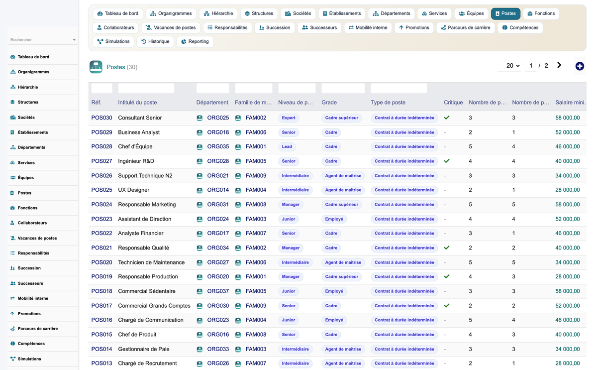The image size is (597, 370).
Task: Open the family link FAM001 on the POS028 row
Action: tap(256, 147)
